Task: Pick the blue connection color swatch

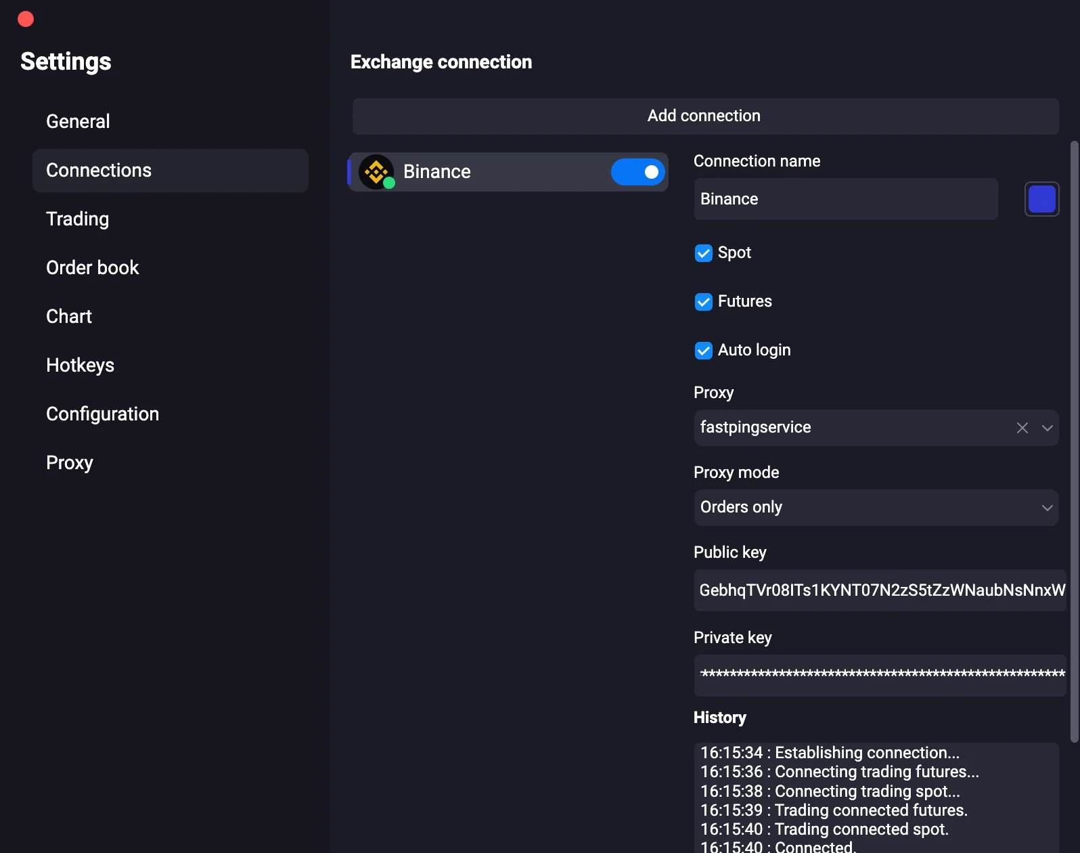Action: 1041,199
